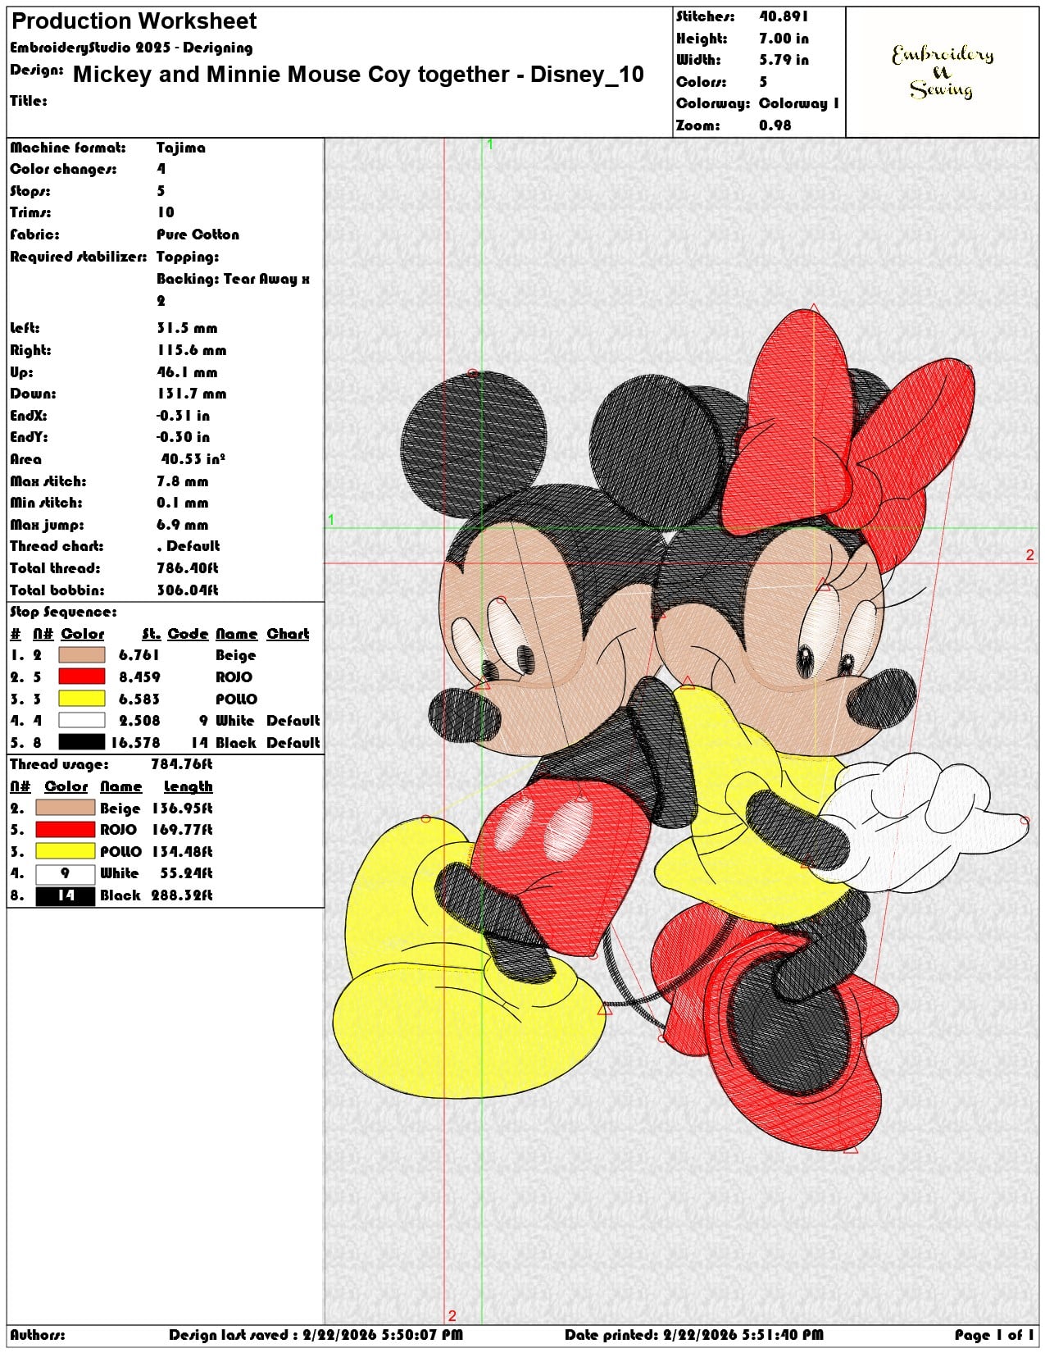Click the Area value 40.53 in²

[193, 459]
